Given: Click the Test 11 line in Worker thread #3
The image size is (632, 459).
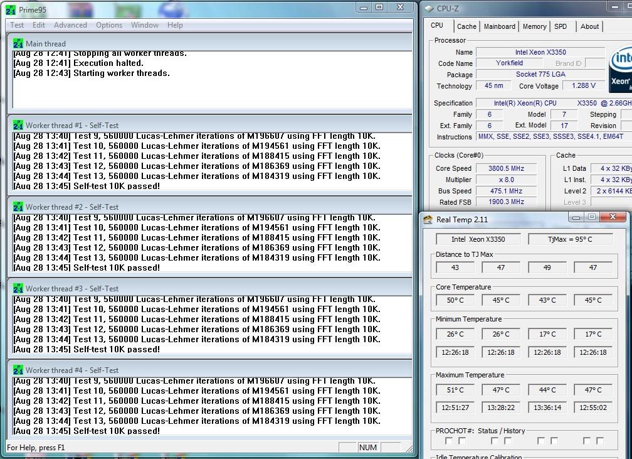Looking at the screenshot, I should [x=197, y=319].
